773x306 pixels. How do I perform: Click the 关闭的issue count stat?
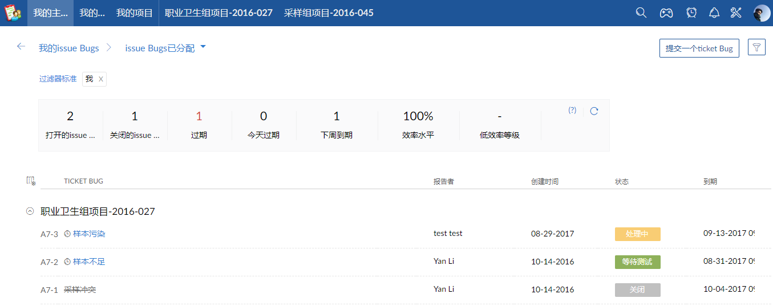pyautogui.click(x=135, y=125)
